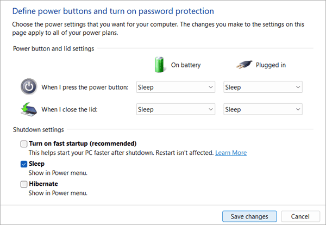Image resolution: width=326 pixels, height=225 pixels.
Task: Open close lid On battery dropdown
Action: [x=175, y=109]
